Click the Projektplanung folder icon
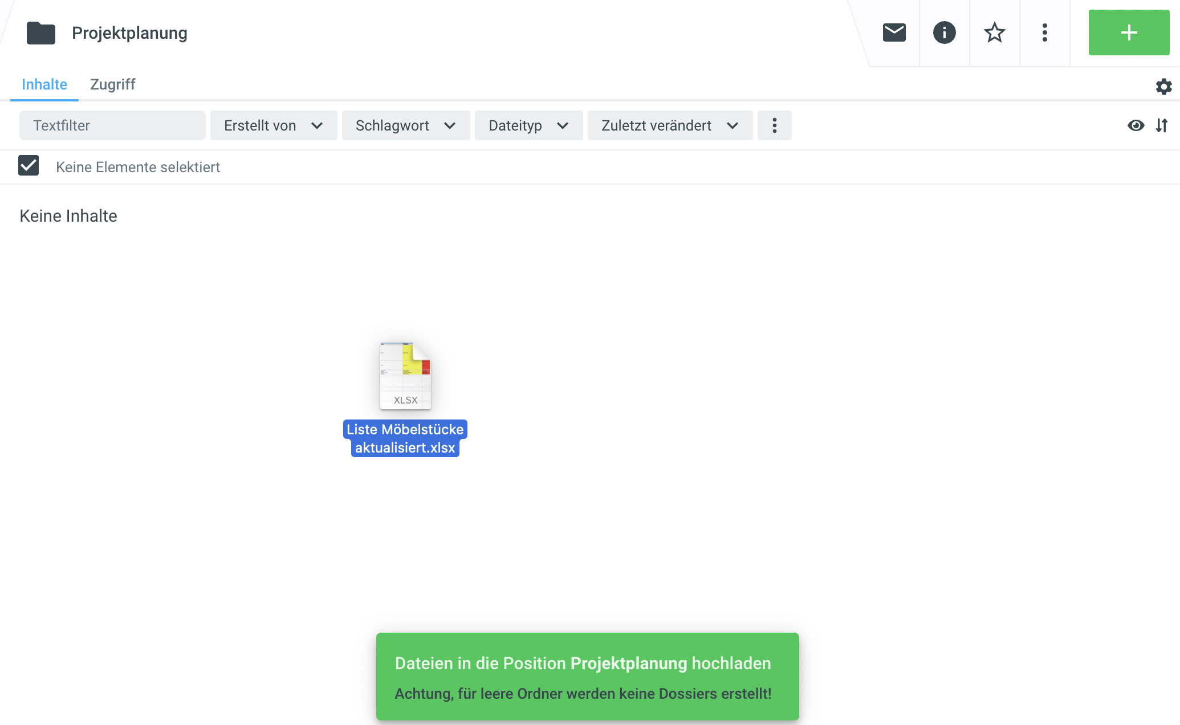This screenshot has height=725, width=1180. point(41,33)
